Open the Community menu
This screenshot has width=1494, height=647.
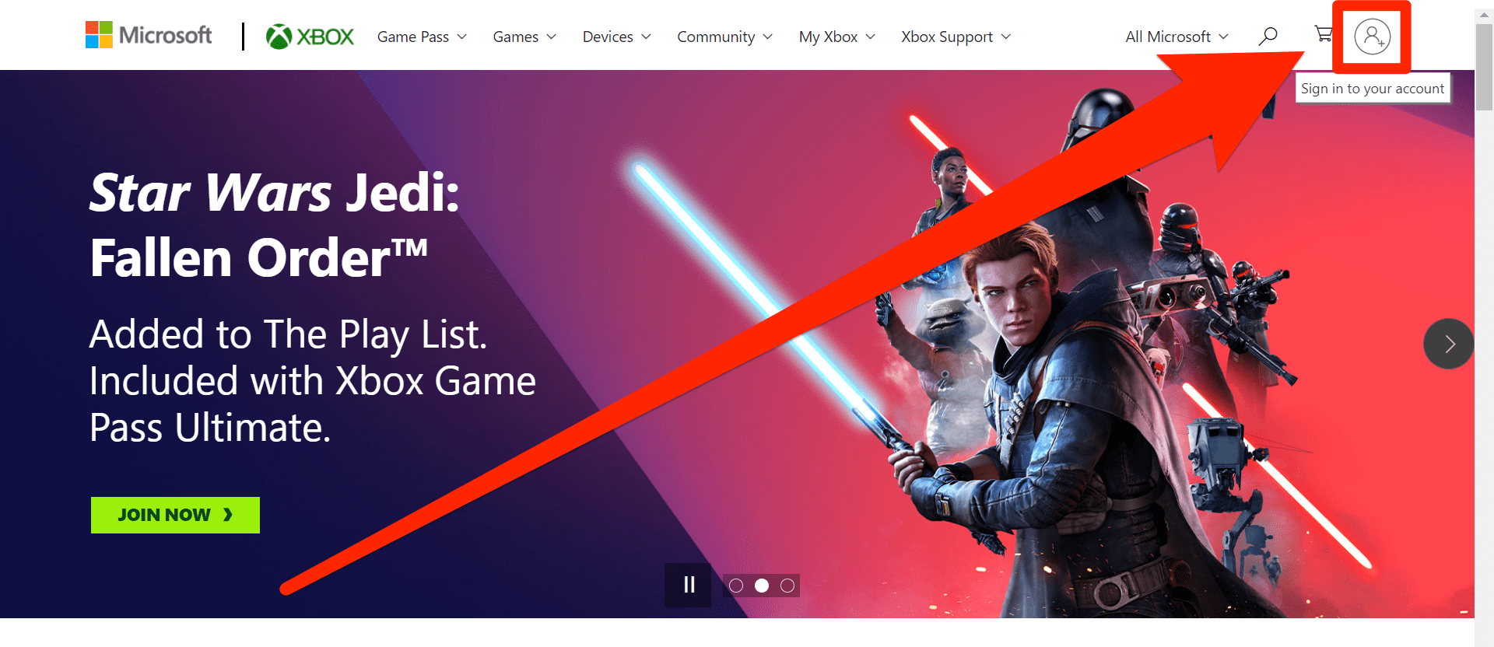point(724,37)
